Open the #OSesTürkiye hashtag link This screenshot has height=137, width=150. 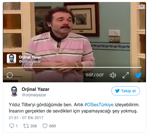[99, 105]
